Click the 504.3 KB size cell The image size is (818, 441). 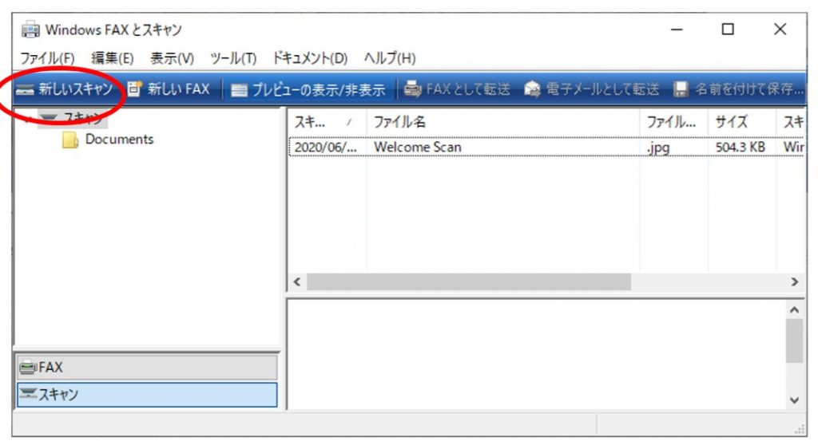tap(741, 148)
